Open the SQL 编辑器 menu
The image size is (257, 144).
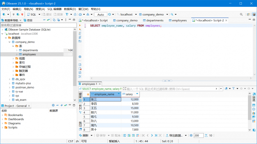point(54,9)
